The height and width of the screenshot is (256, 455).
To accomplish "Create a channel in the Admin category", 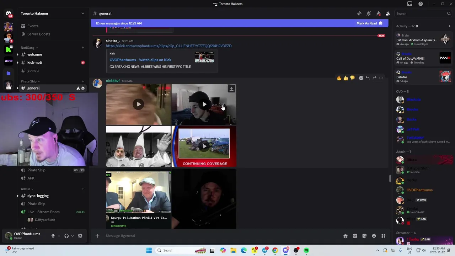I will coord(83,189).
